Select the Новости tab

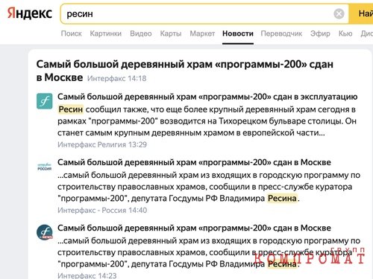238,33
